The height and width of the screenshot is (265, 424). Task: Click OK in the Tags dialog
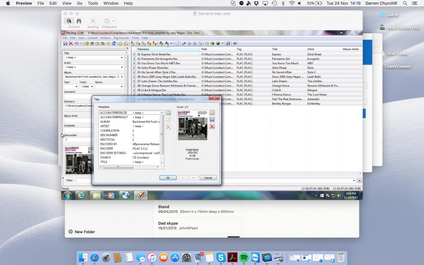click(168, 178)
